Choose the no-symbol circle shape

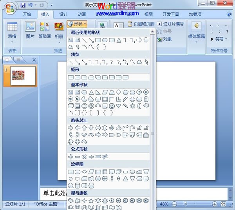(91, 106)
